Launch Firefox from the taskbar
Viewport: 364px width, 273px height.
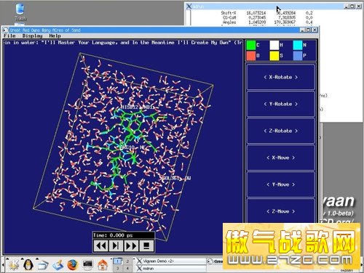pos(72,265)
